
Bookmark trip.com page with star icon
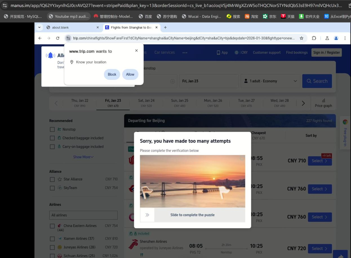[x=301, y=38]
